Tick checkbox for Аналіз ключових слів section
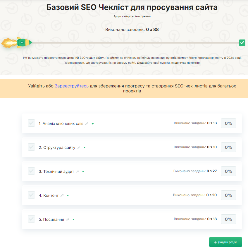The width and height of the screenshot is (248, 248). (31, 123)
